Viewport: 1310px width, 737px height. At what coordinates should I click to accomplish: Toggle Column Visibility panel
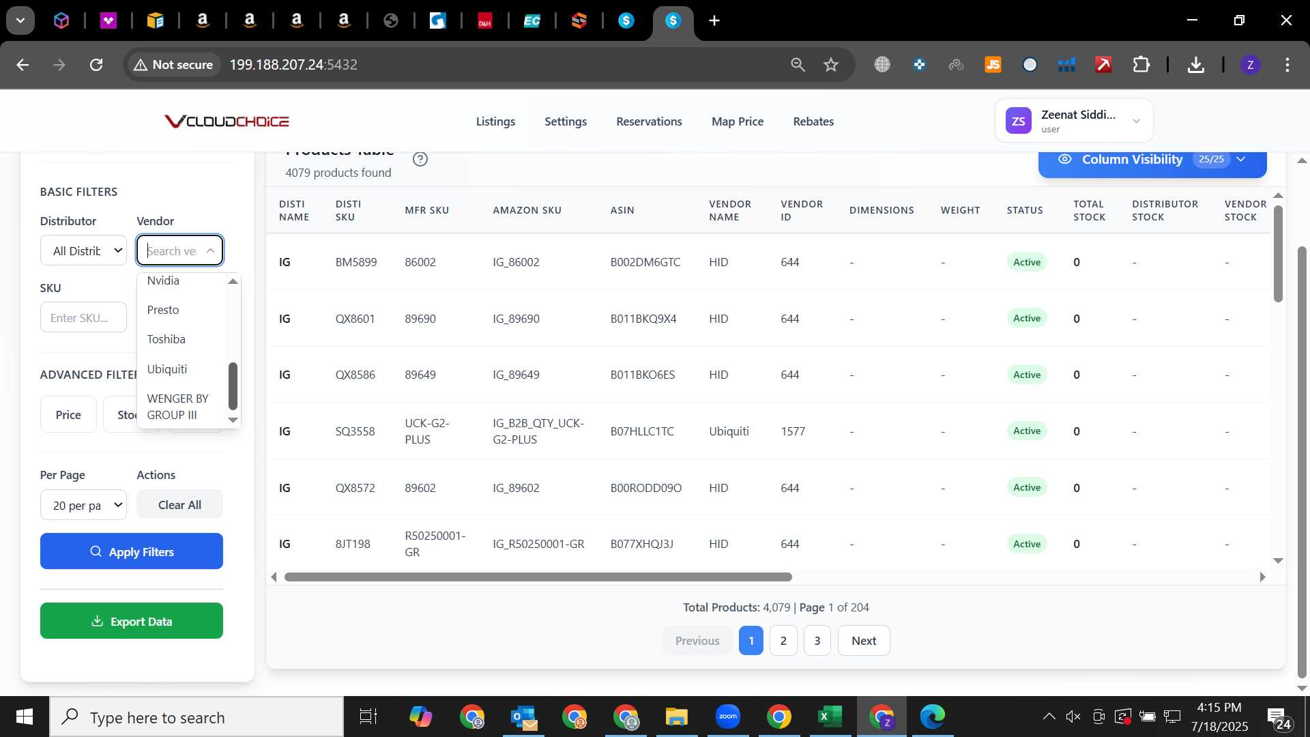[1152, 160]
